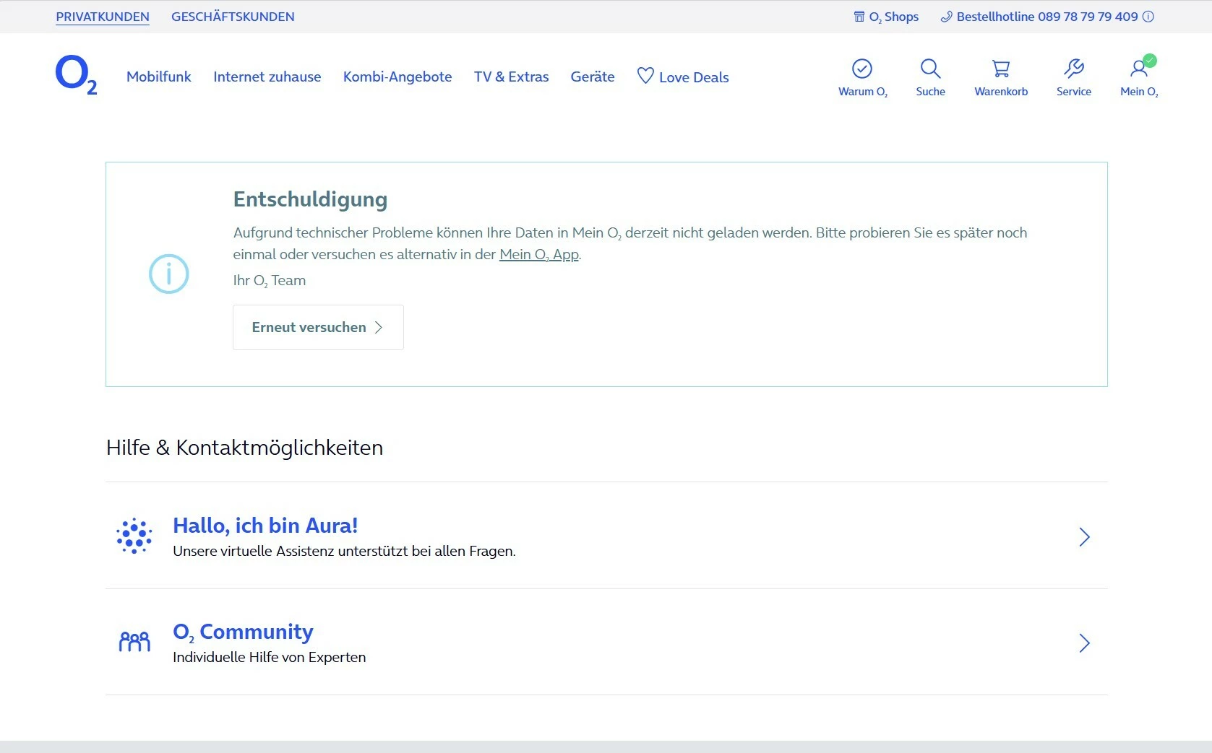Click the heart icon beside Love Deals
The height and width of the screenshot is (753, 1212).
645,76
